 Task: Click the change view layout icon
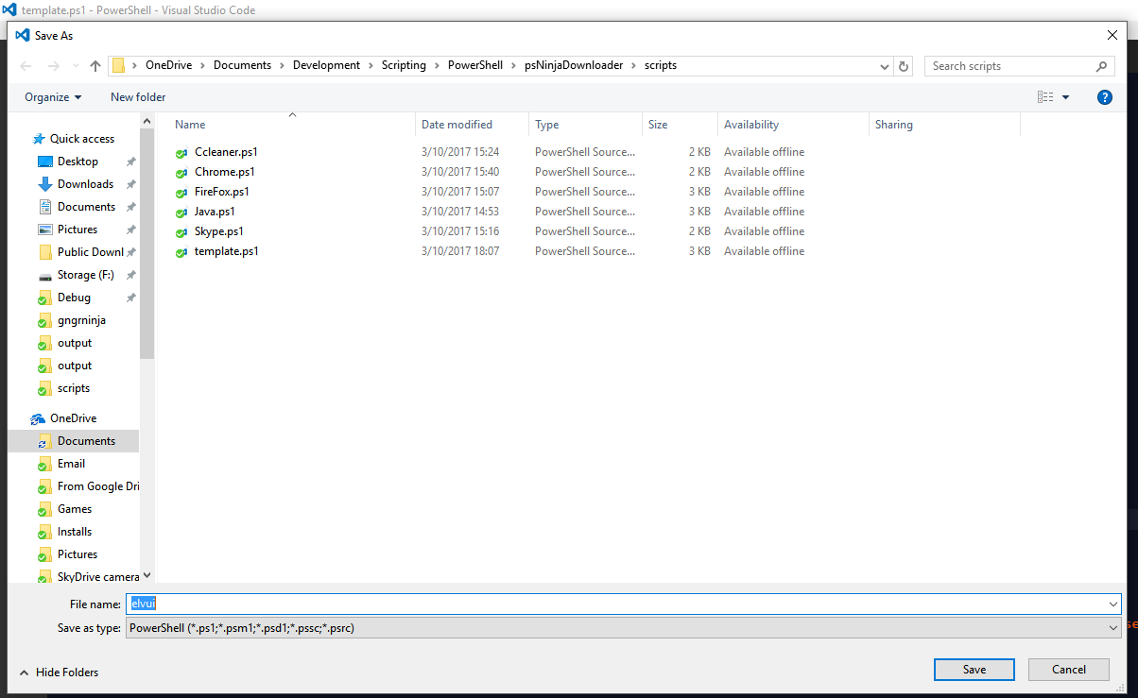click(1045, 97)
